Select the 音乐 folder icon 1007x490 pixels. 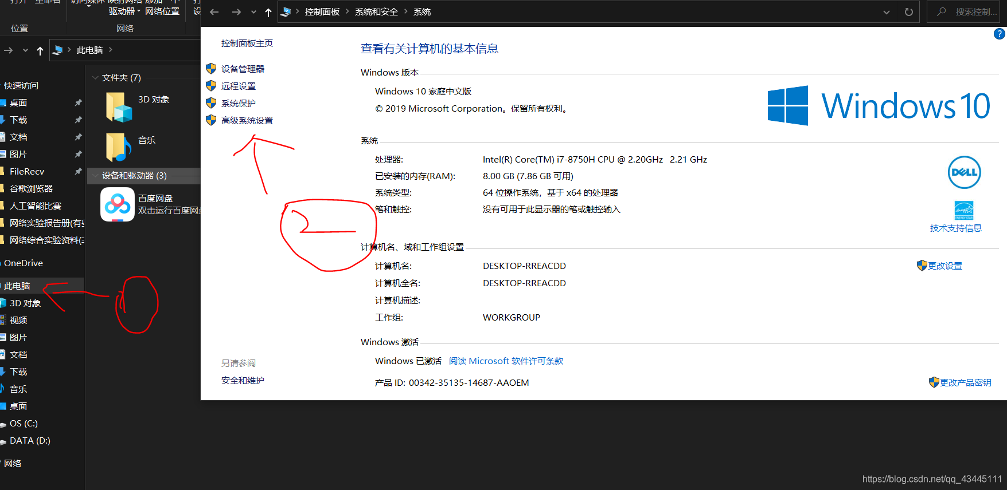coord(119,147)
